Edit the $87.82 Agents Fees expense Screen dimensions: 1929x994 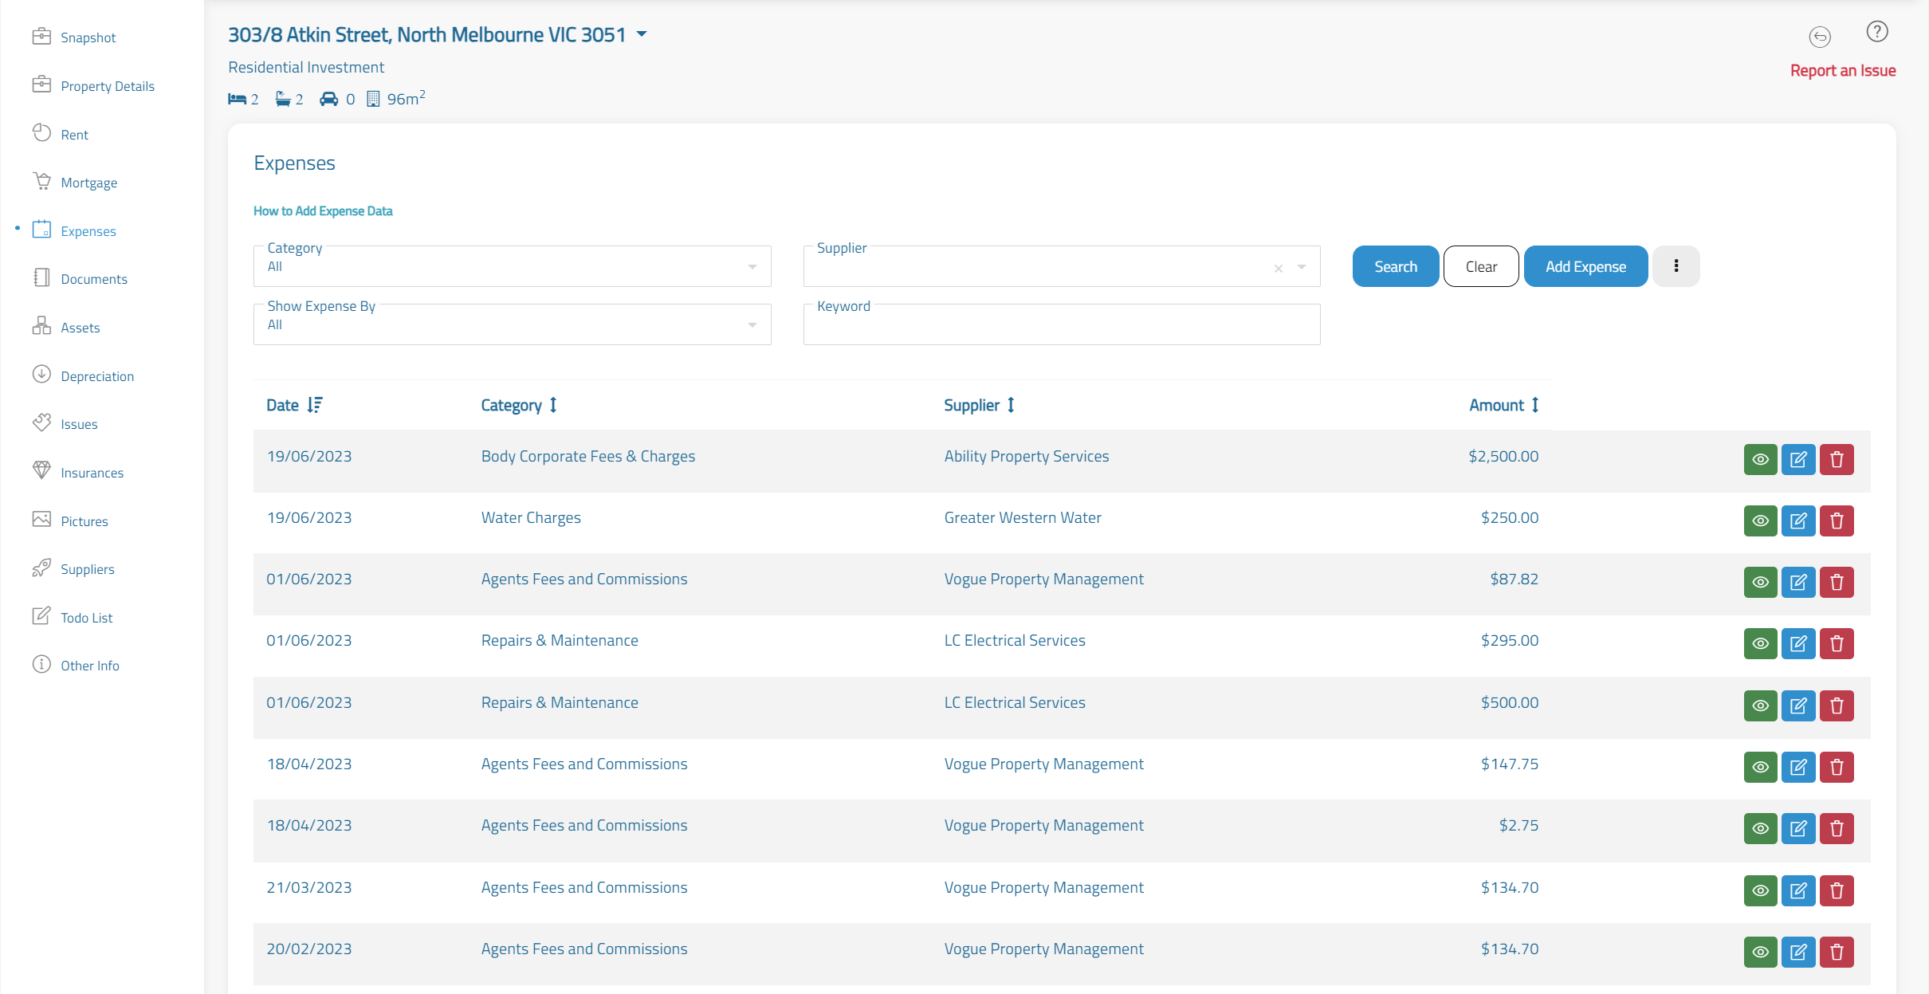tap(1798, 583)
